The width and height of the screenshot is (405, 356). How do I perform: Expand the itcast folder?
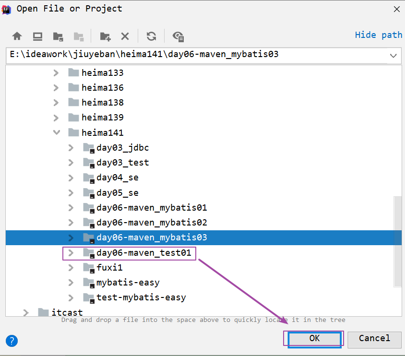(26, 313)
